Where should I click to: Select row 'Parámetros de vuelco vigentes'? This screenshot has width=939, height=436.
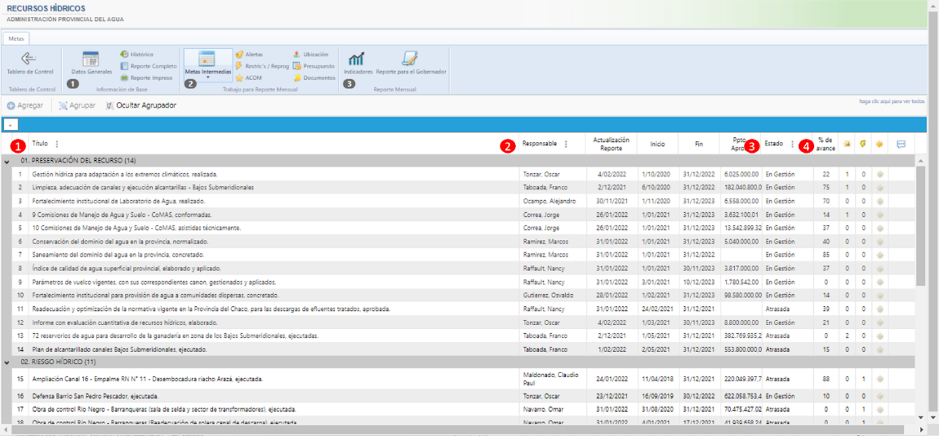459,282
